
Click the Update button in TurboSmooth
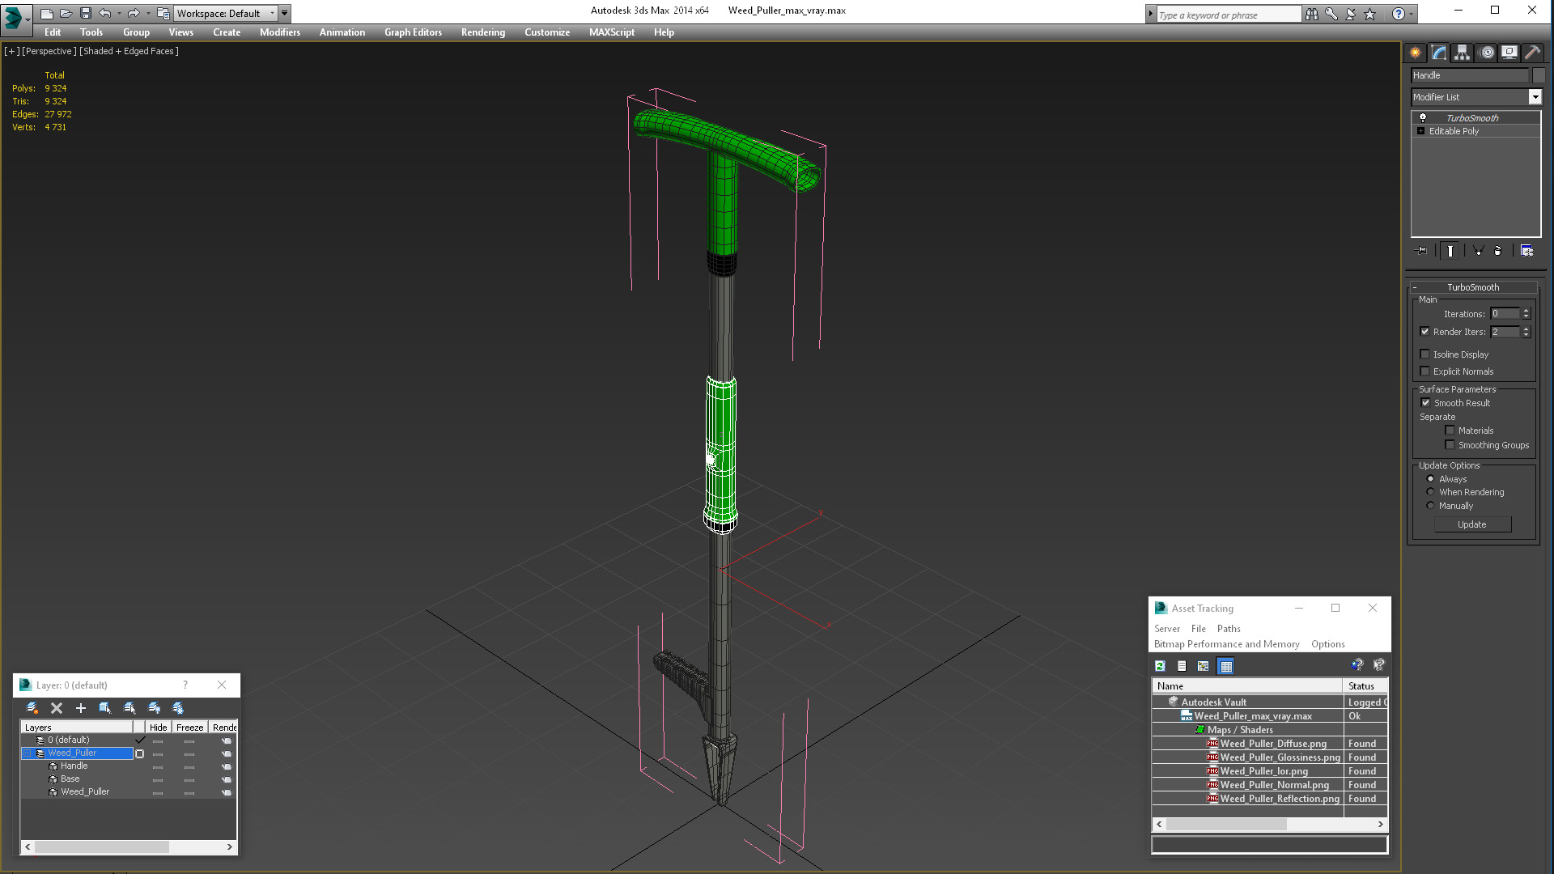(1472, 524)
